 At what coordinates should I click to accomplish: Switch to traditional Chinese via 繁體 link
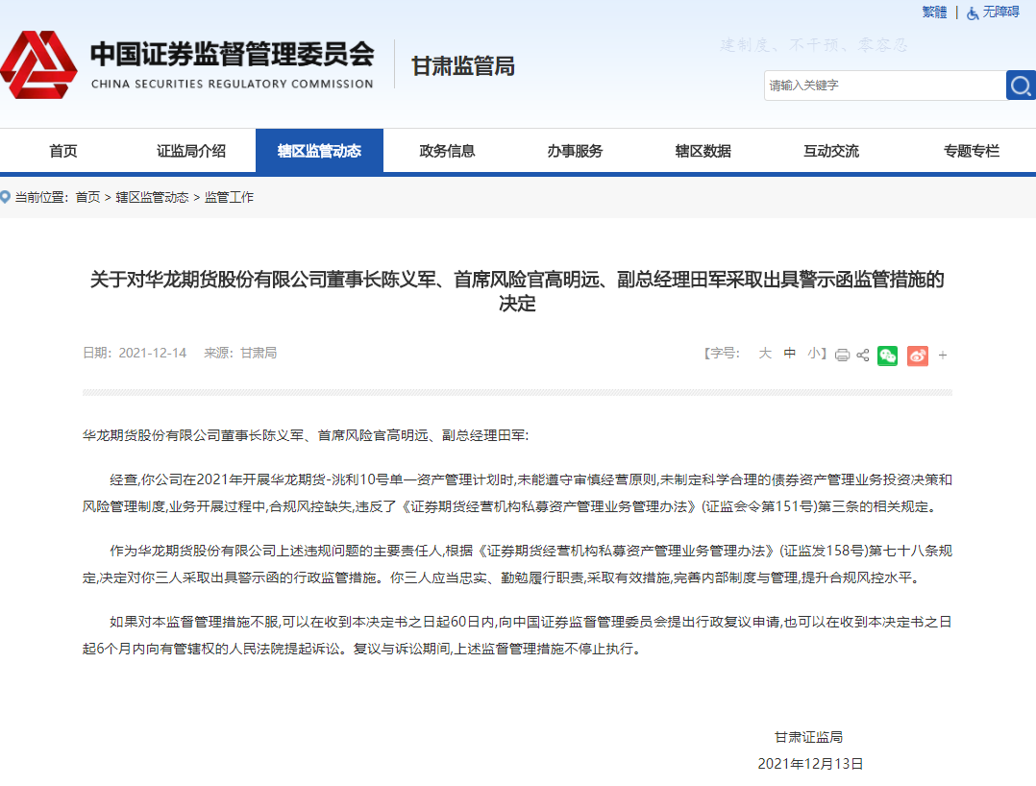pyautogui.click(x=934, y=12)
